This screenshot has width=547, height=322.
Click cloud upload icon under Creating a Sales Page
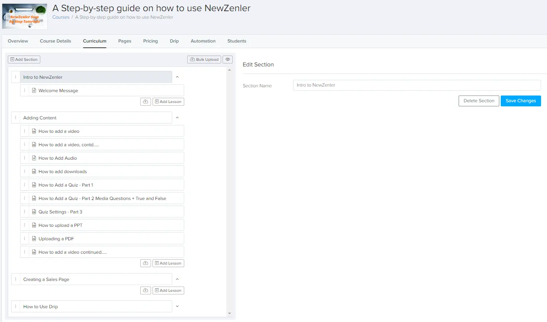click(145, 290)
